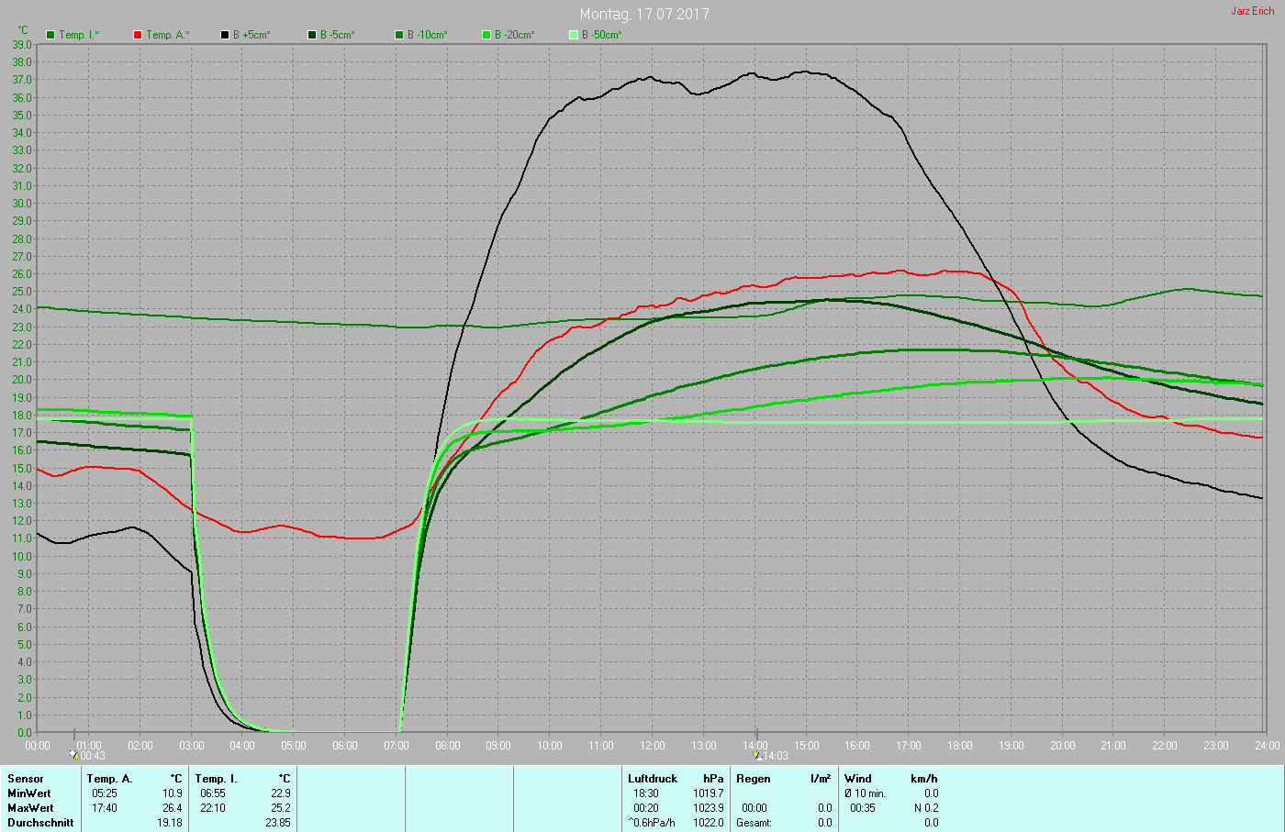1285x832 pixels.
Task: Click the '20.0' label on the temperature axis
Action: tap(21, 380)
